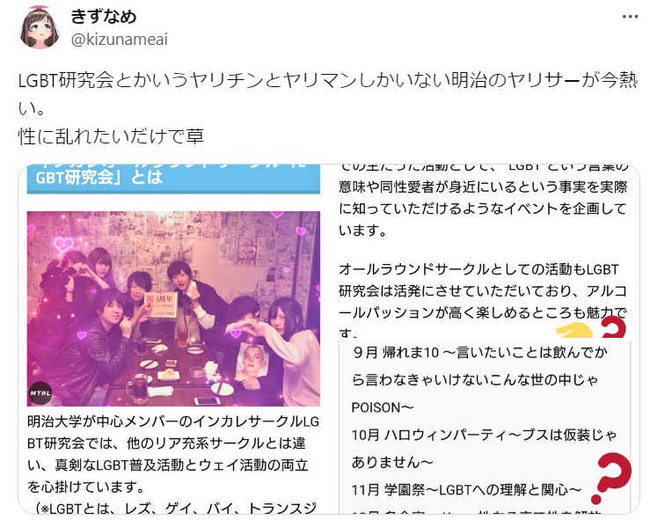Image resolution: width=650 pixels, height=520 pixels.
Task: Open the group party photo thumbnail
Action: point(173,309)
